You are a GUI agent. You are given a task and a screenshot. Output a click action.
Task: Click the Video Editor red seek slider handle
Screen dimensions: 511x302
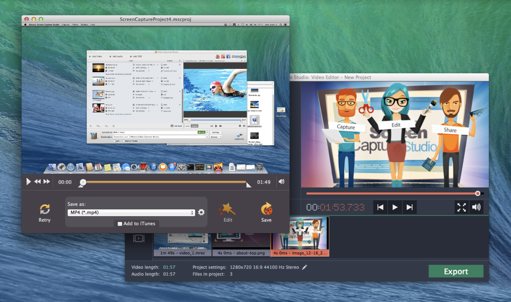coord(478,193)
